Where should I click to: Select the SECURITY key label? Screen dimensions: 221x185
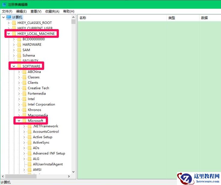pos(31,61)
